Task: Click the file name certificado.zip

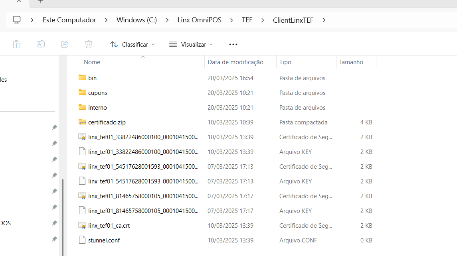Action: [107, 122]
